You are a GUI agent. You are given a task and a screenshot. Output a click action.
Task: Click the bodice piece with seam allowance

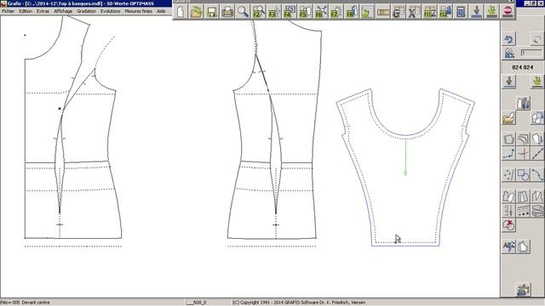405,167
